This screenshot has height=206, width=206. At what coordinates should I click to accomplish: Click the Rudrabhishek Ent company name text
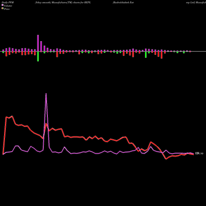123,2
